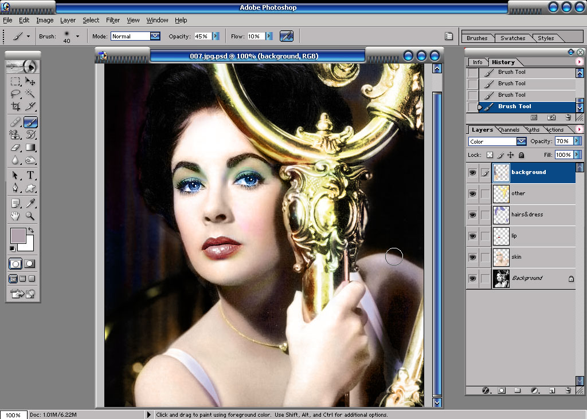Screen dimensions: 587x419
Task: Open the tool preset picker arrow
Action: coord(28,36)
